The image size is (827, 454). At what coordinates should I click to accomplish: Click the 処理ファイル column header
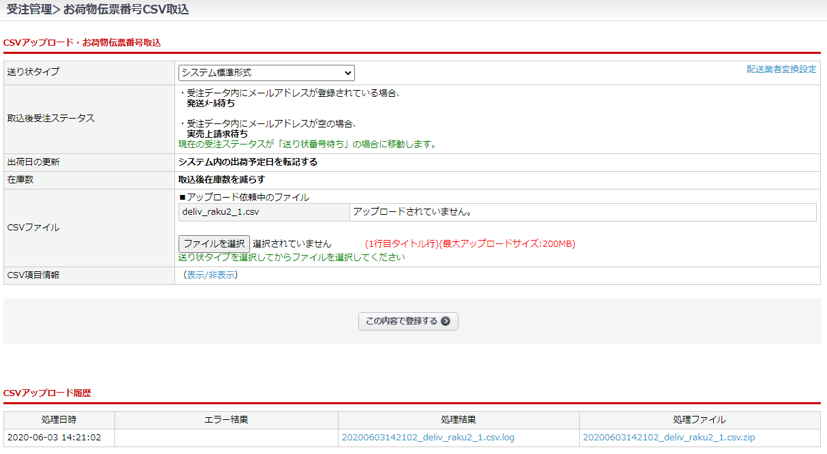point(700,420)
